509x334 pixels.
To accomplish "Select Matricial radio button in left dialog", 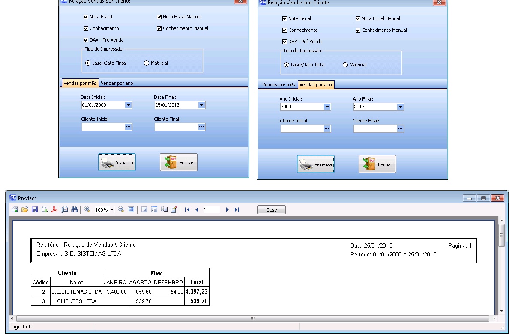I will coord(147,63).
